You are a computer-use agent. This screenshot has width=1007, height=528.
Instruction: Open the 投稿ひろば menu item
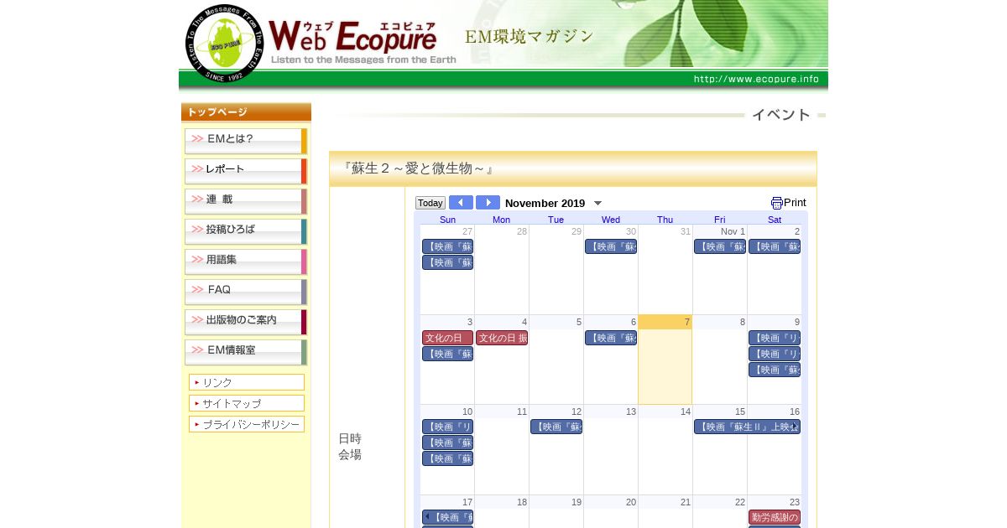[x=246, y=231]
